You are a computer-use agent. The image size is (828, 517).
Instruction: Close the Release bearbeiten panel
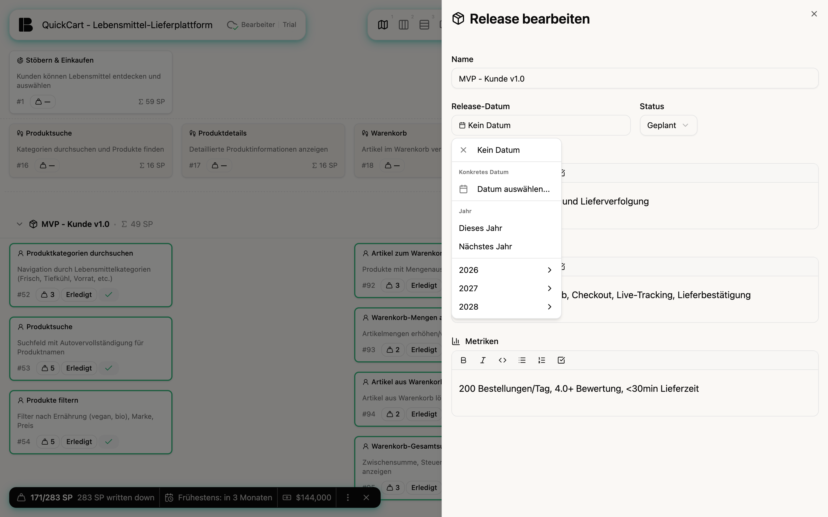tap(814, 14)
